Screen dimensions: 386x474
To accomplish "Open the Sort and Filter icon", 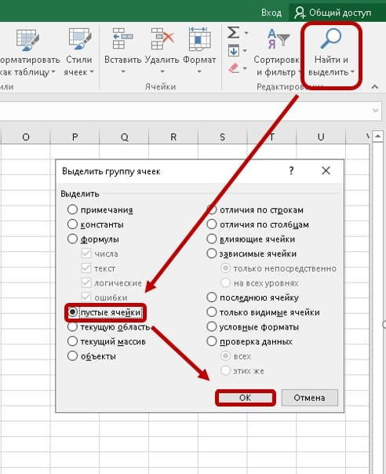I will pyautogui.click(x=278, y=38).
